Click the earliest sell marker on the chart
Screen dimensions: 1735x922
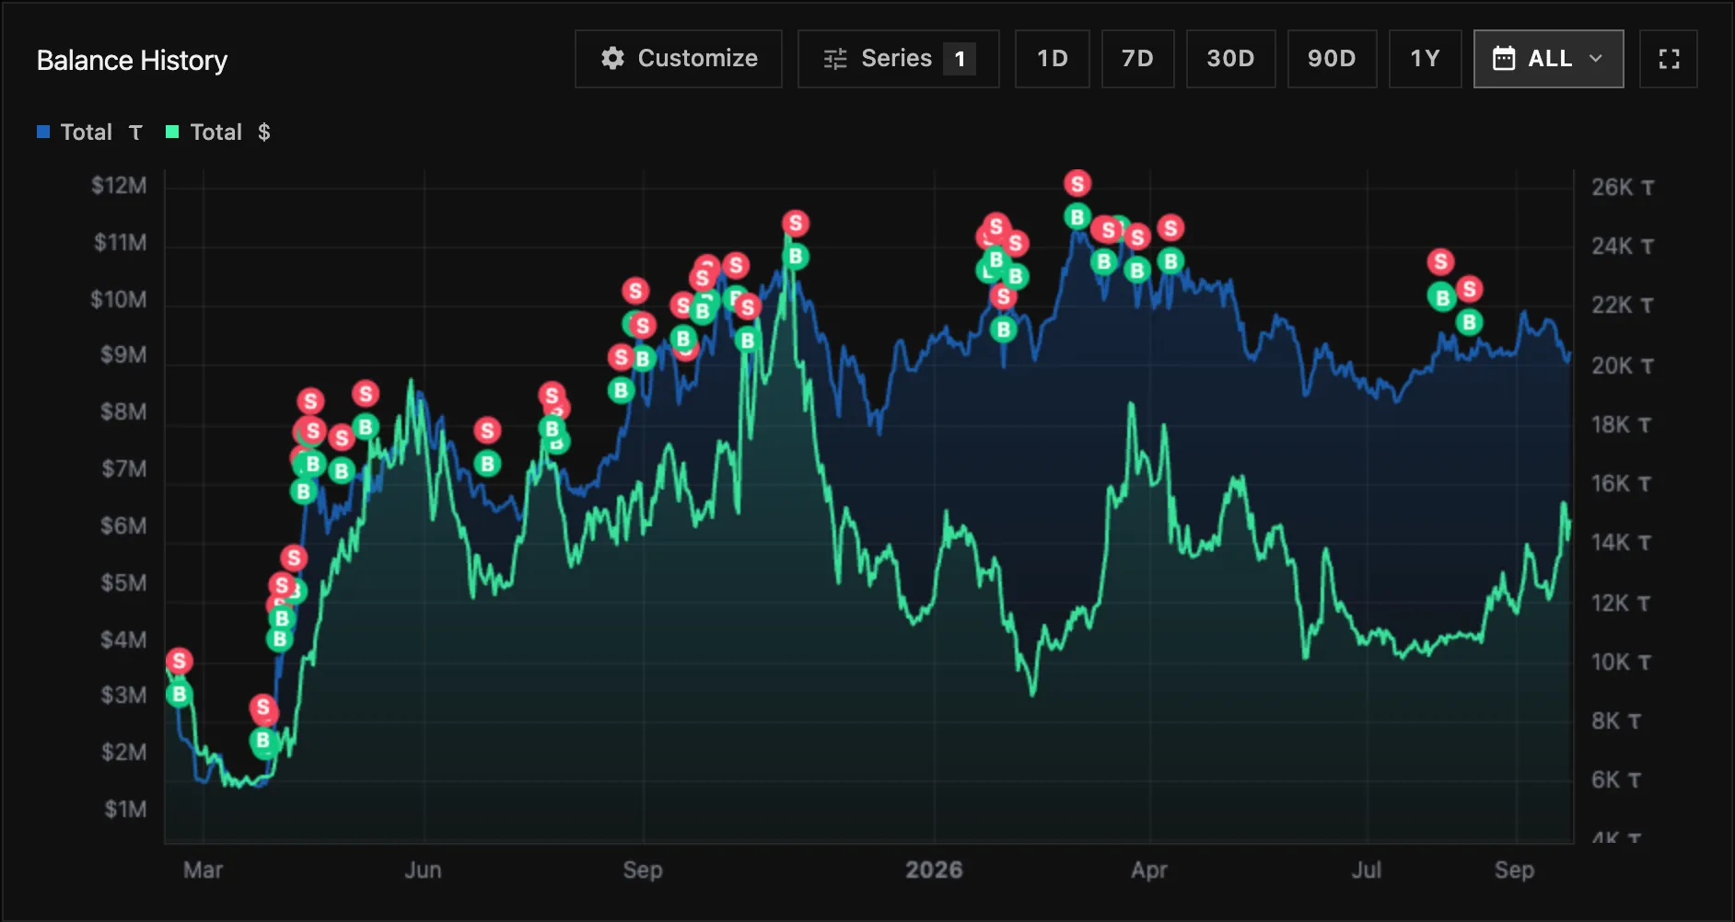tap(180, 661)
